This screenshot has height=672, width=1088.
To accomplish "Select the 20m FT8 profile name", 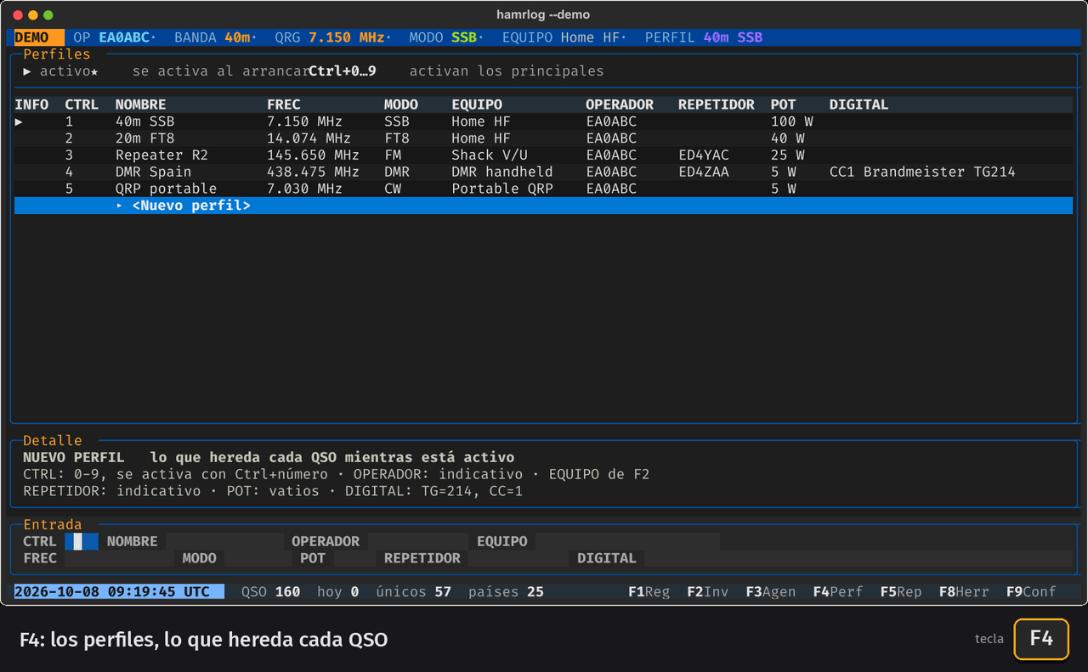I will pos(144,138).
